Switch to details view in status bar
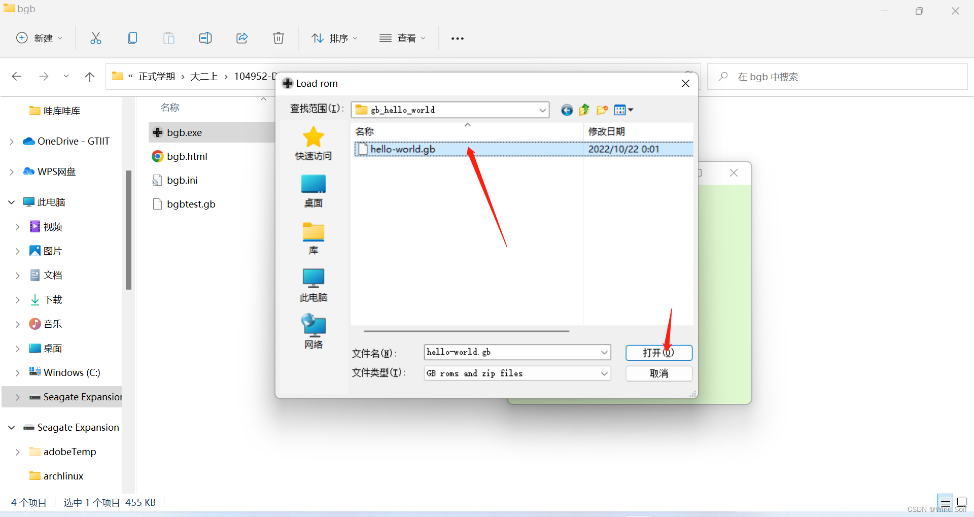Image resolution: width=974 pixels, height=517 pixels. coord(945,502)
